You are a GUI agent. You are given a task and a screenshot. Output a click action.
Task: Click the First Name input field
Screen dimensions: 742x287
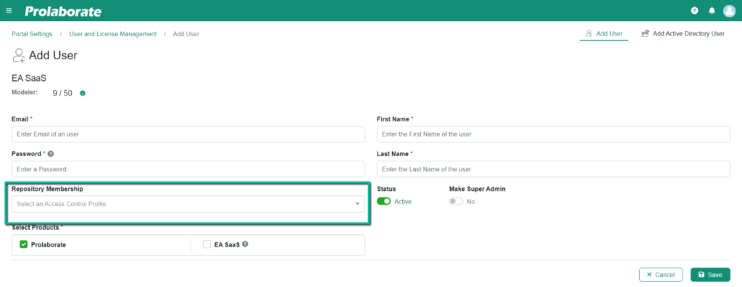pos(553,134)
